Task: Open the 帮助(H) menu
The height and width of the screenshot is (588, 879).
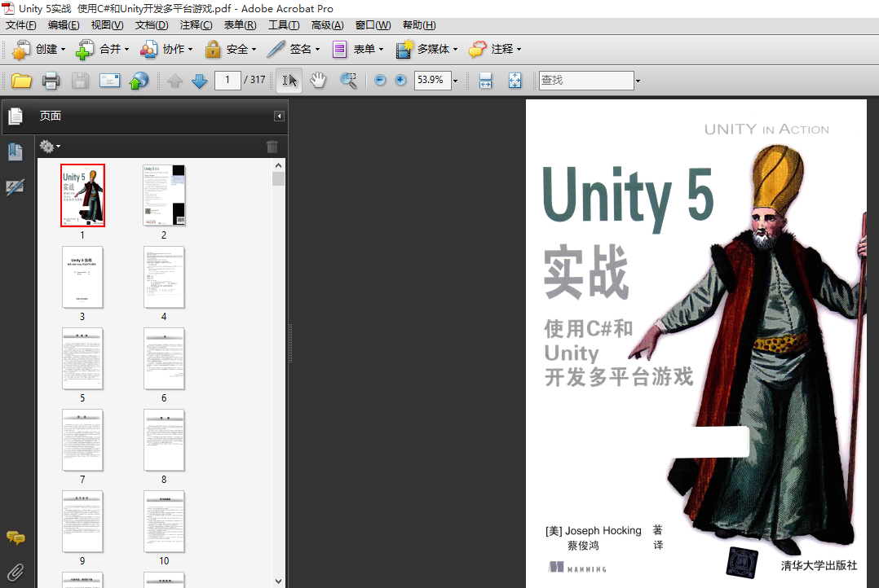Action: (x=419, y=25)
